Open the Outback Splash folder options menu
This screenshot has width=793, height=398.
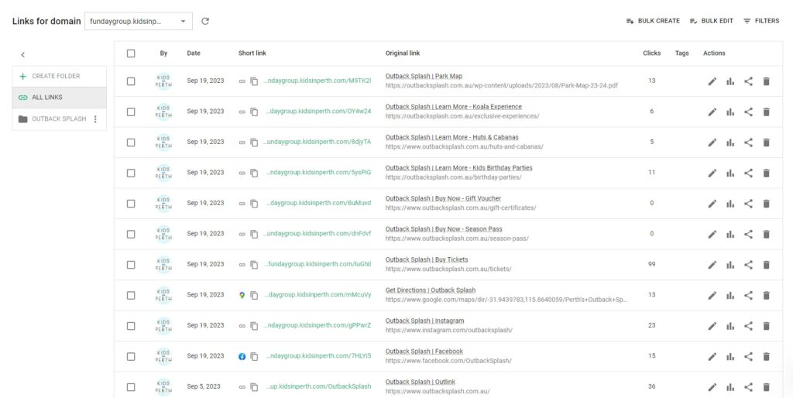[95, 119]
